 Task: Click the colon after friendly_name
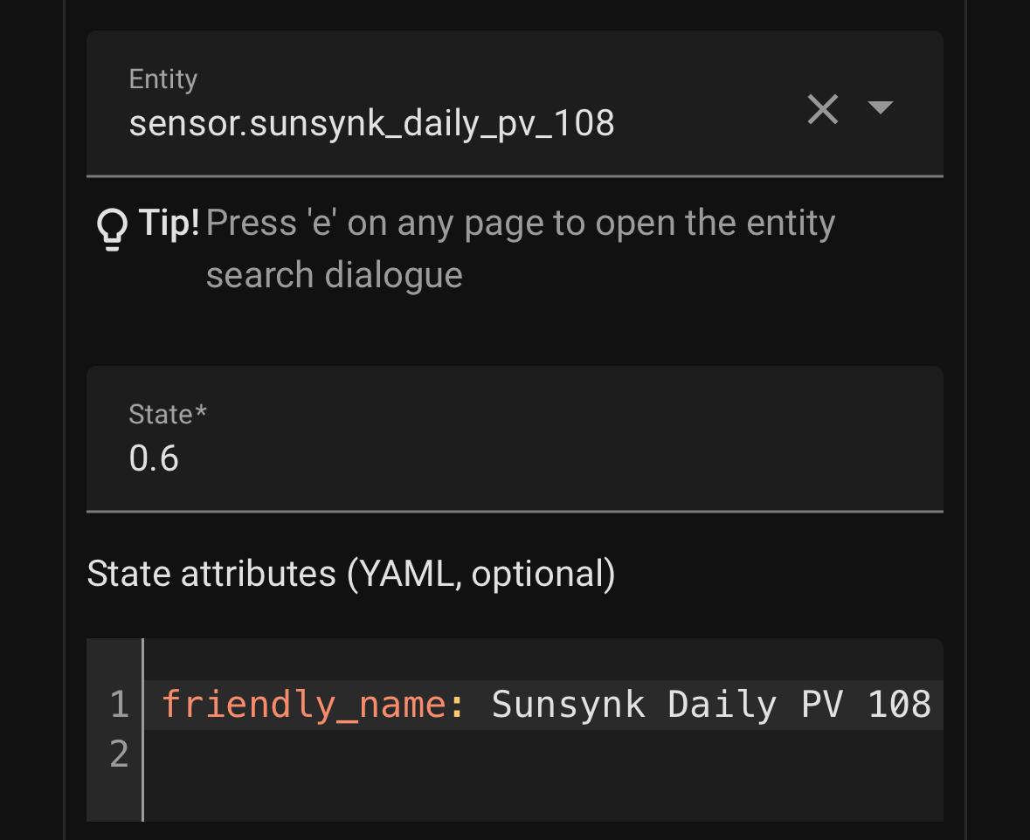[x=457, y=706]
